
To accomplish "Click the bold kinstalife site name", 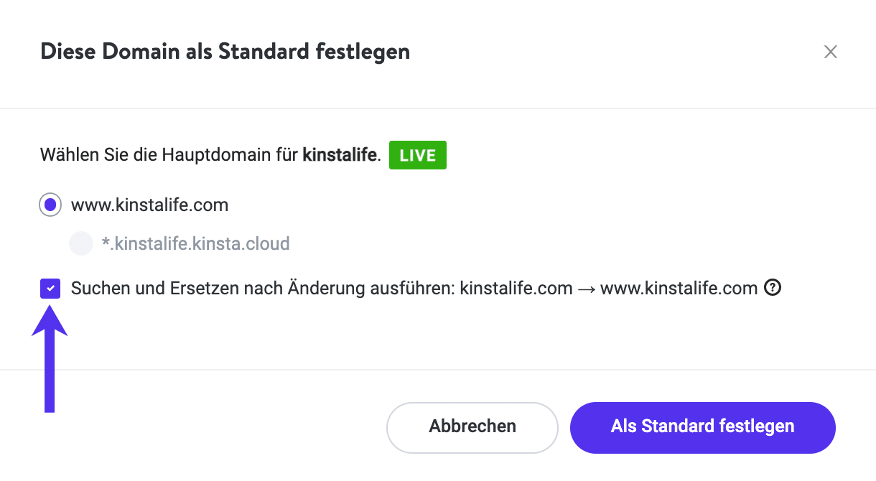I will pos(339,154).
